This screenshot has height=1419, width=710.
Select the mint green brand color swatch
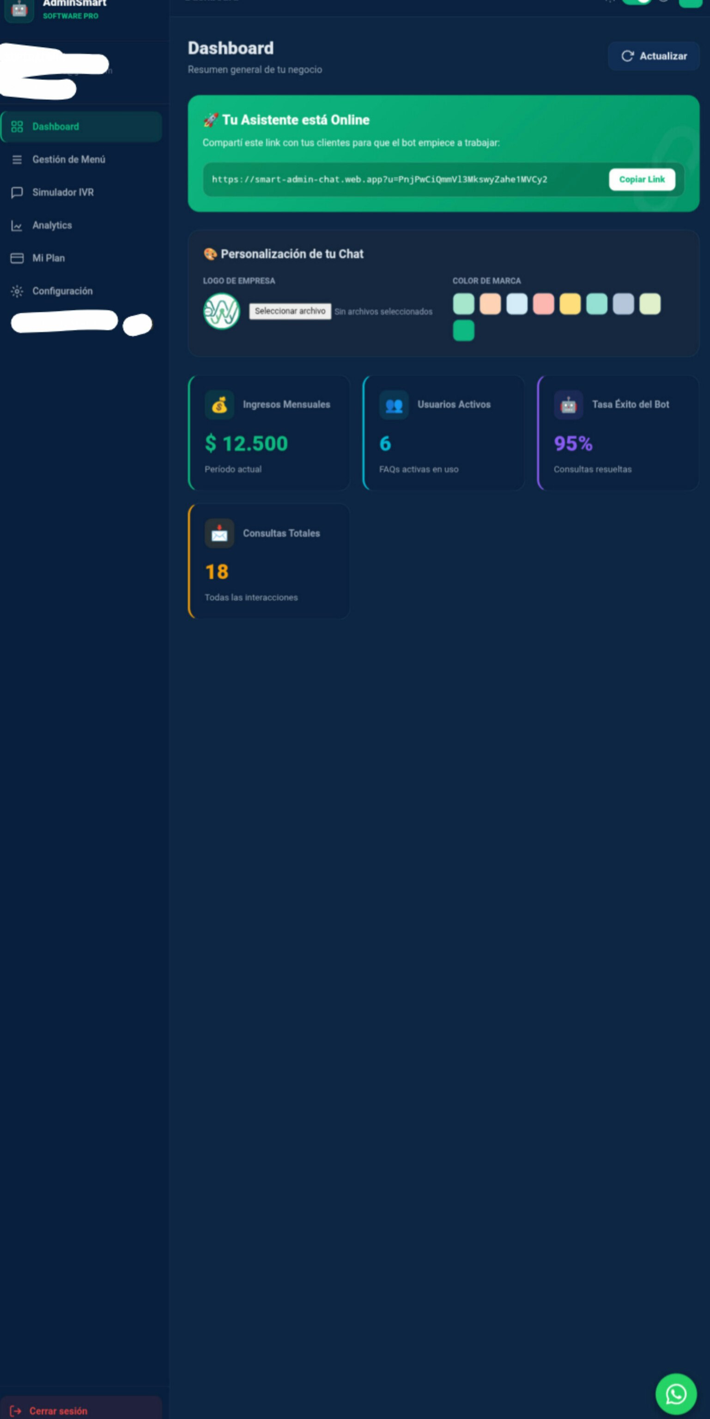[463, 304]
